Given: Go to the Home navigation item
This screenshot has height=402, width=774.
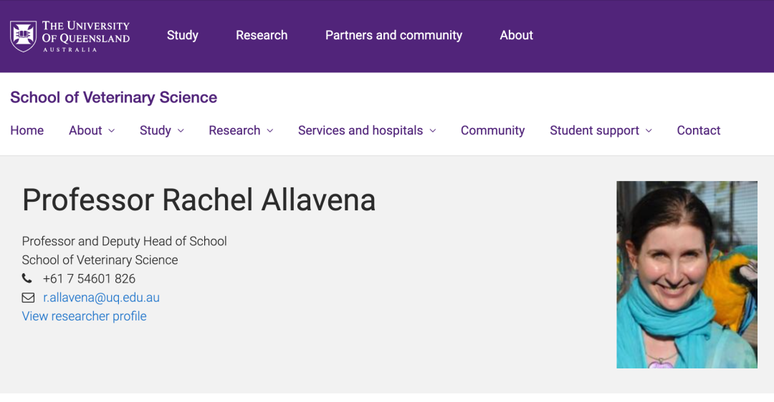Looking at the screenshot, I should coord(27,131).
